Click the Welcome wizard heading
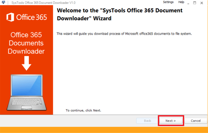The image size is (208, 133). pyautogui.click(x=120, y=14)
